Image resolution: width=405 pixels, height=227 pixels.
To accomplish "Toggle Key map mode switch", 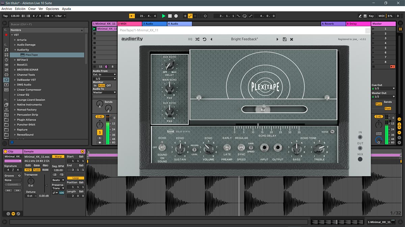I will pyautogui.click(x=371, y=16).
